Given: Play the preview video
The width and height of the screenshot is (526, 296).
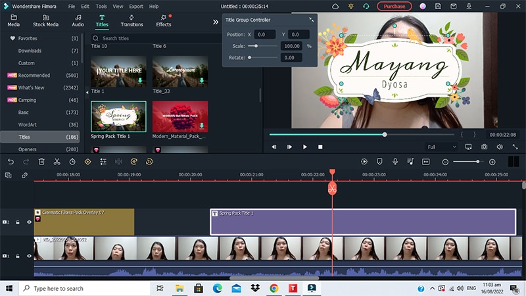Looking at the screenshot, I should click(x=304, y=147).
